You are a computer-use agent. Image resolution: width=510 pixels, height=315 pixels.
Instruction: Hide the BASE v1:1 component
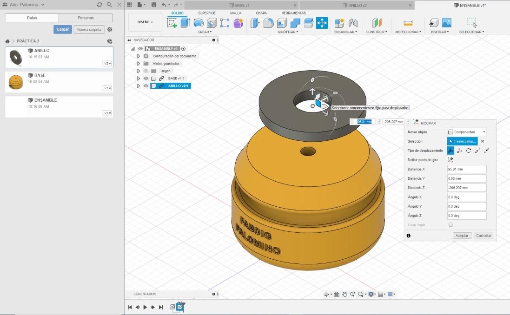[146, 79]
